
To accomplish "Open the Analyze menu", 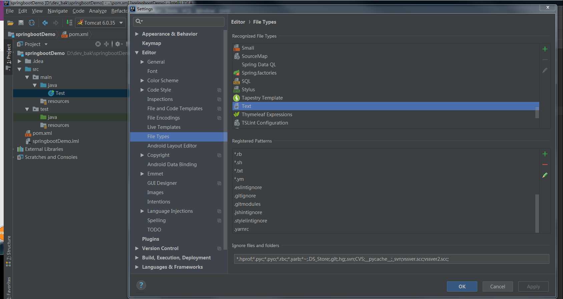I will pyautogui.click(x=98, y=11).
